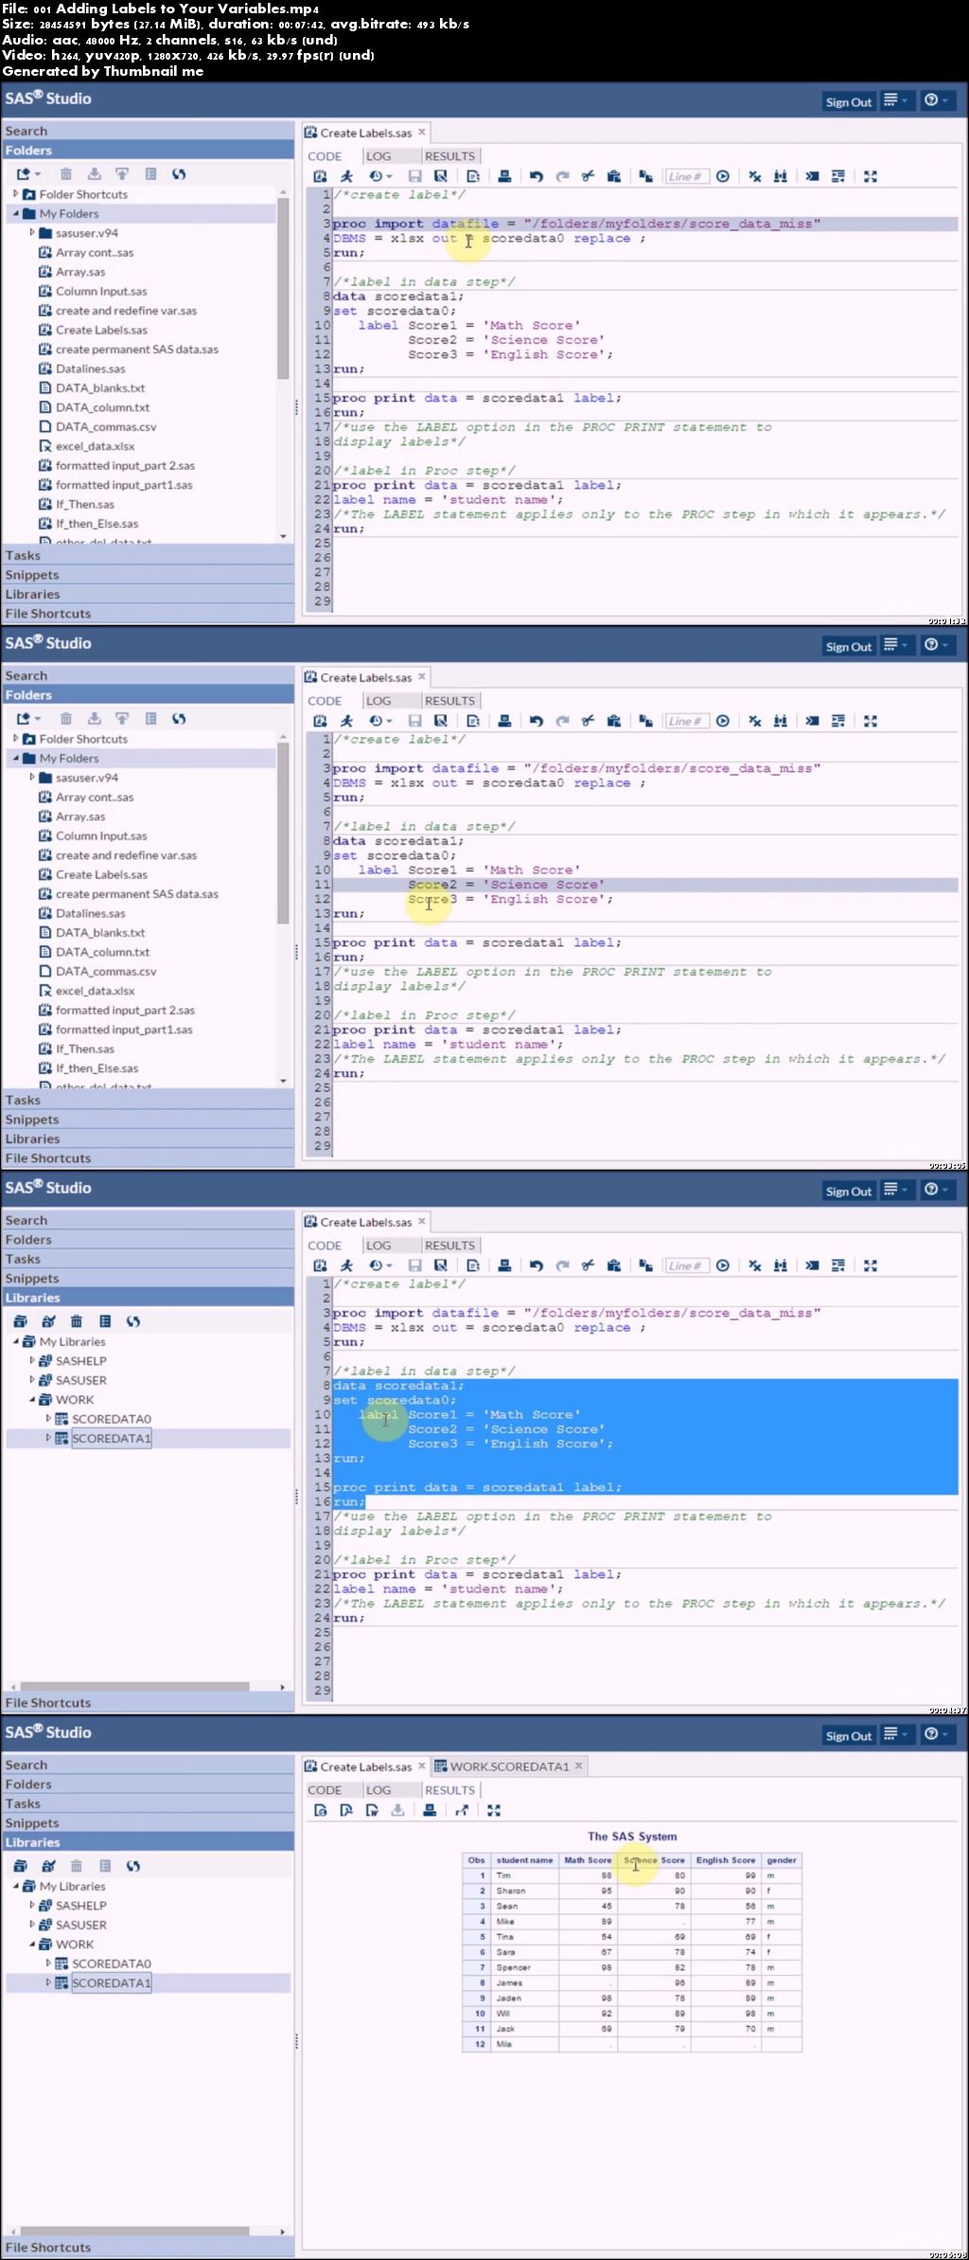Download results as RTF (Word) in the results frame
The width and height of the screenshot is (969, 2260).
click(x=372, y=1810)
